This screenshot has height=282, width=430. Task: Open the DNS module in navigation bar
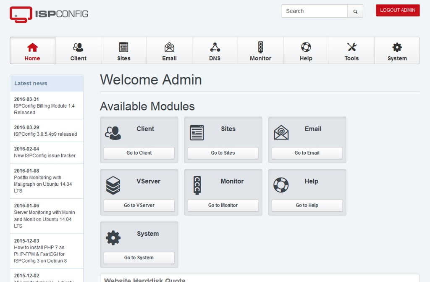pos(215,51)
